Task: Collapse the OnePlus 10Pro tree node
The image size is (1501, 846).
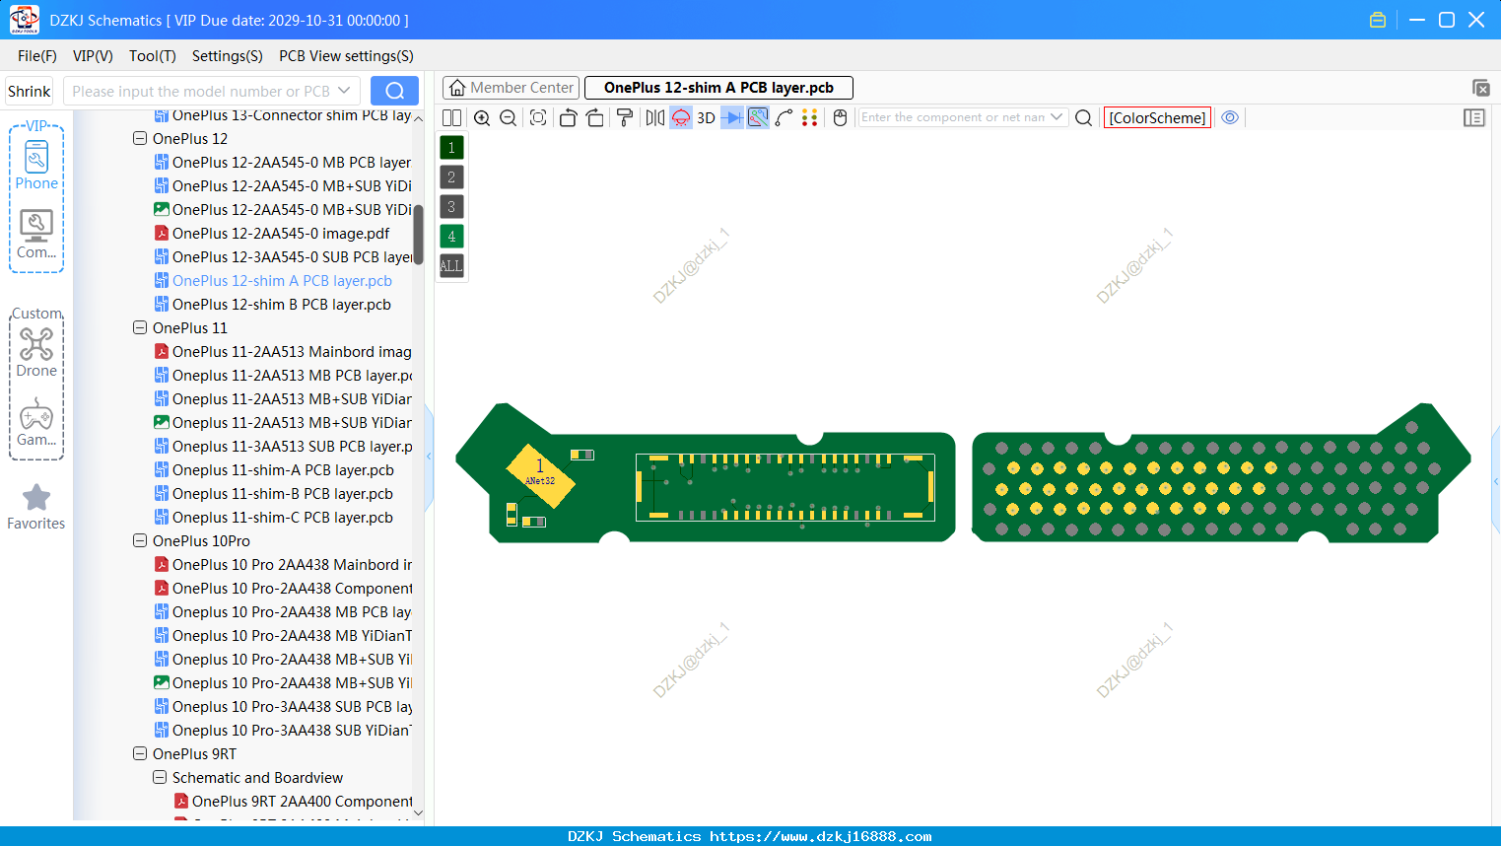Action: [x=140, y=541]
